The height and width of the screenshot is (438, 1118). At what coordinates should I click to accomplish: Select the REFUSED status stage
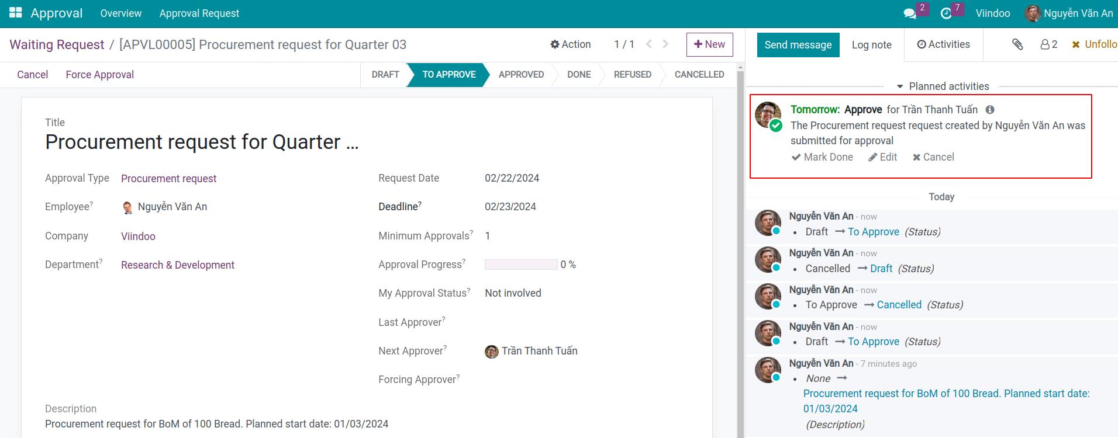(632, 75)
